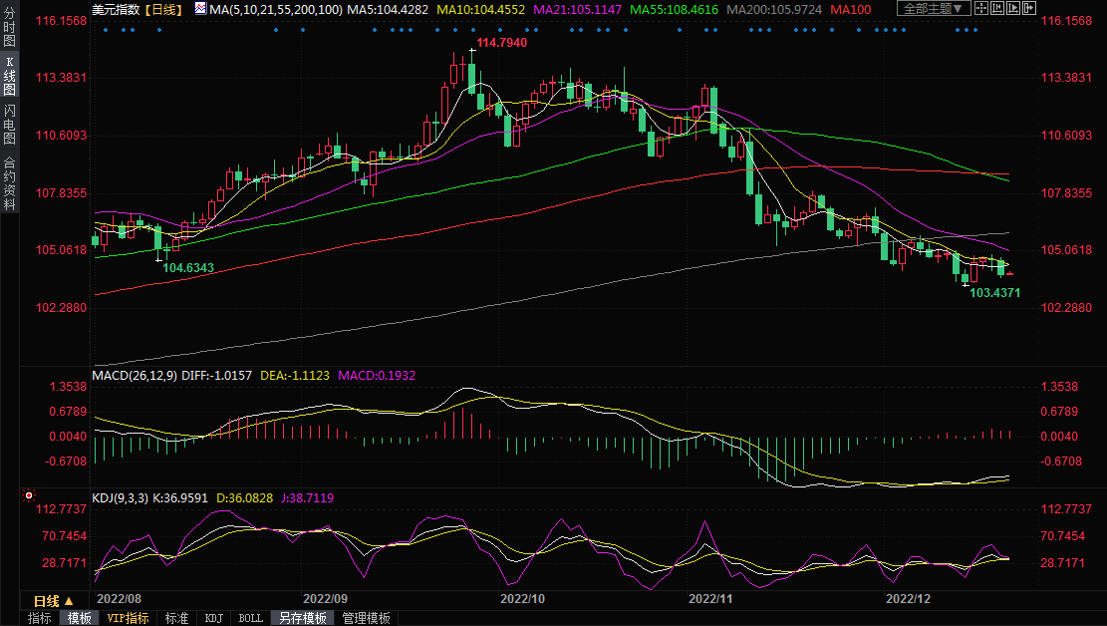1107x626 pixels.
Task: Select the K线图 side tab
Action: click(x=9, y=76)
